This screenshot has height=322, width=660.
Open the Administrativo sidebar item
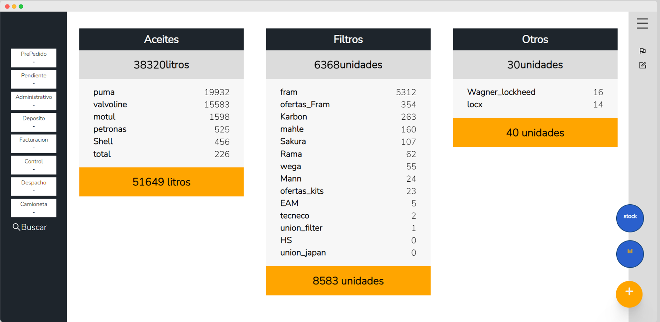[x=34, y=101]
